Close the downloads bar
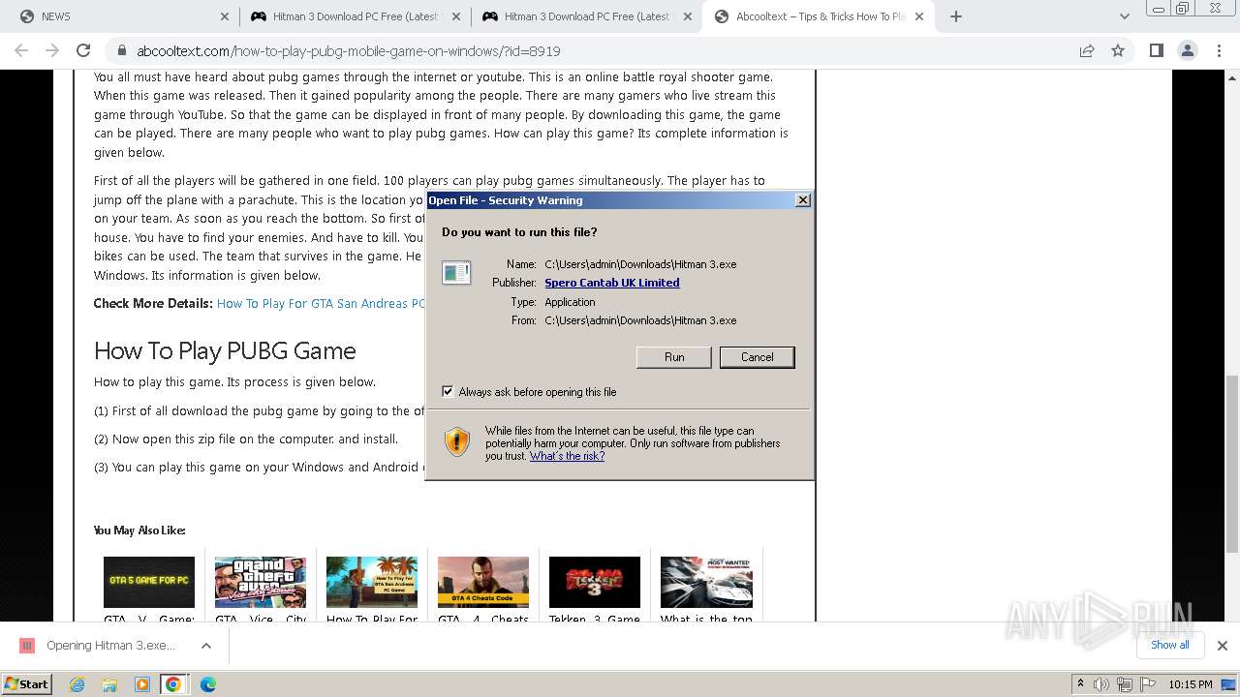Image resolution: width=1240 pixels, height=697 pixels. [x=1222, y=646]
